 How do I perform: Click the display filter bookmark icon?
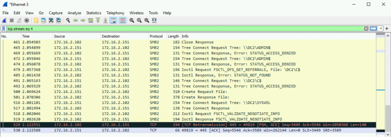click(4, 29)
